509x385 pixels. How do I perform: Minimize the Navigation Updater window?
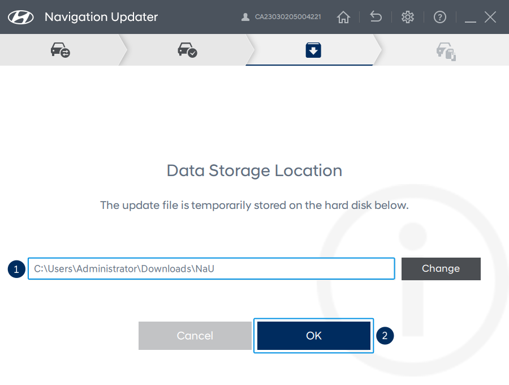[x=471, y=18]
